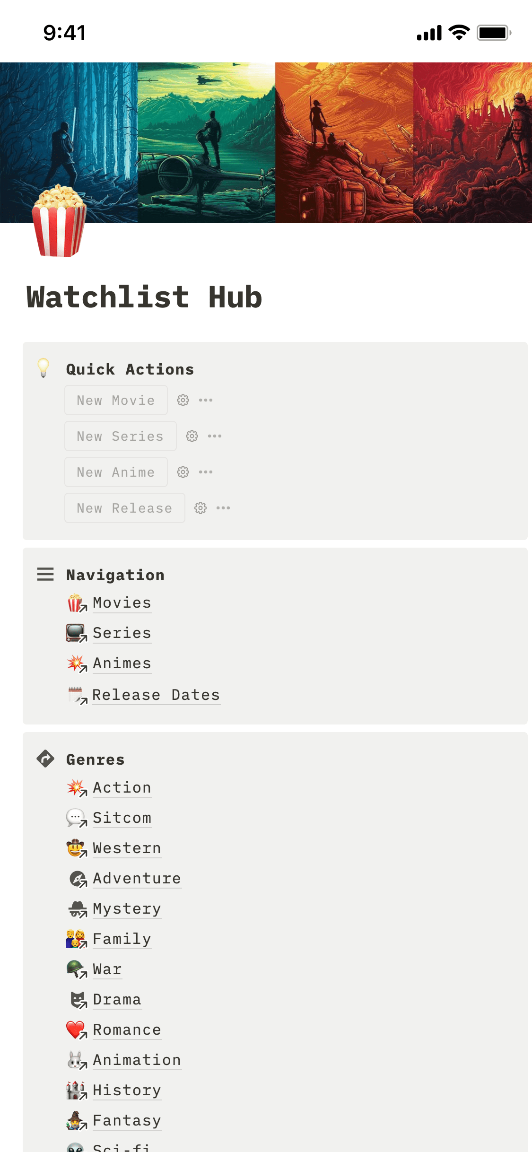The image size is (532, 1152).
Task: Click the rabbit icon next to Animation
Action: click(x=74, y=1060)
